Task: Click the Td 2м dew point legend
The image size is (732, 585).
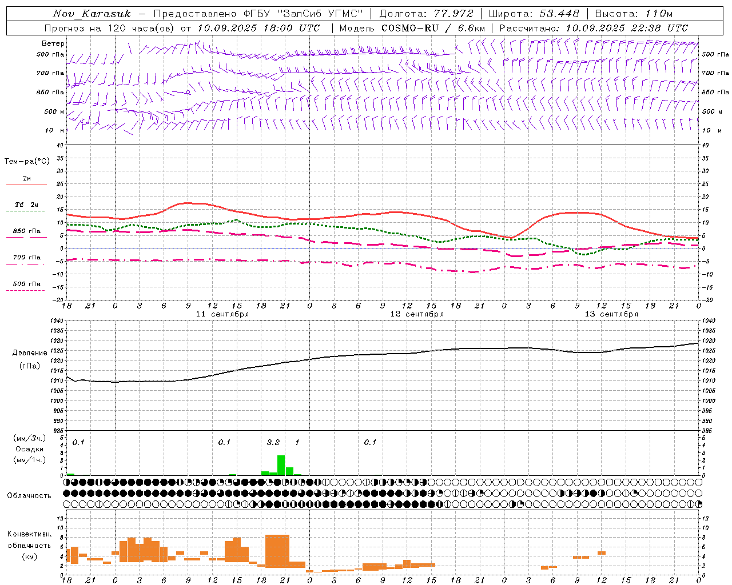Action: (x=26, y=205)
